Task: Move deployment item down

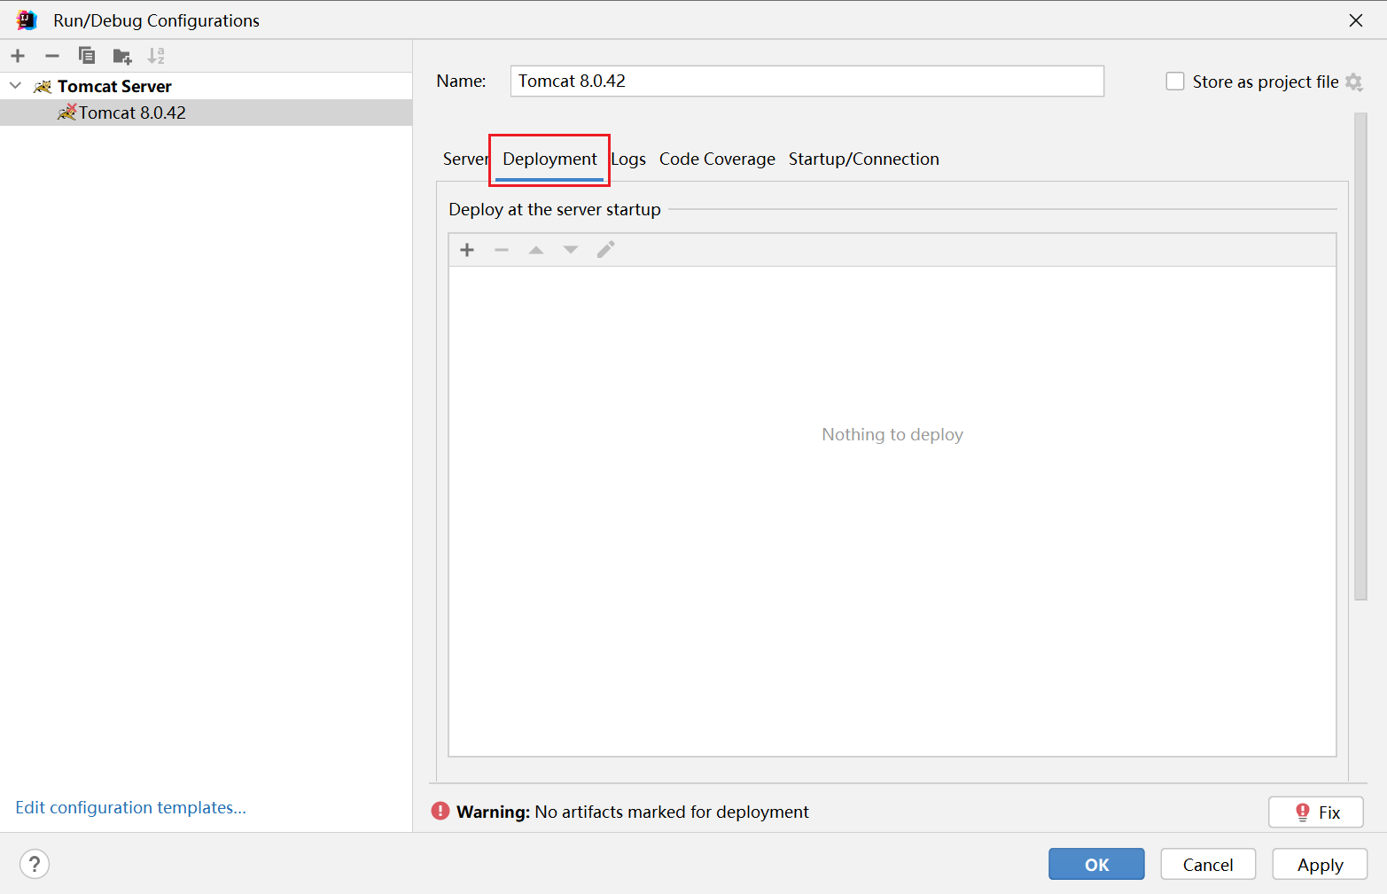Action: click(571, 250)
